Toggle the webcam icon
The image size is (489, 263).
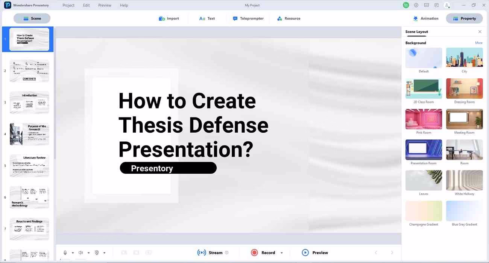pyautogui.click(x=97, y=253)
